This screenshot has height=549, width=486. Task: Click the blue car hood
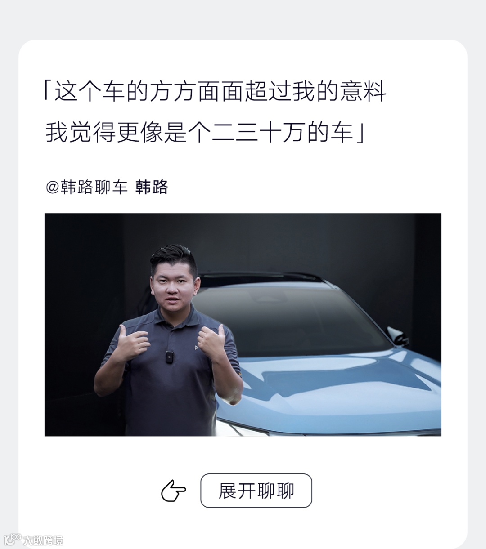(333, 387)
